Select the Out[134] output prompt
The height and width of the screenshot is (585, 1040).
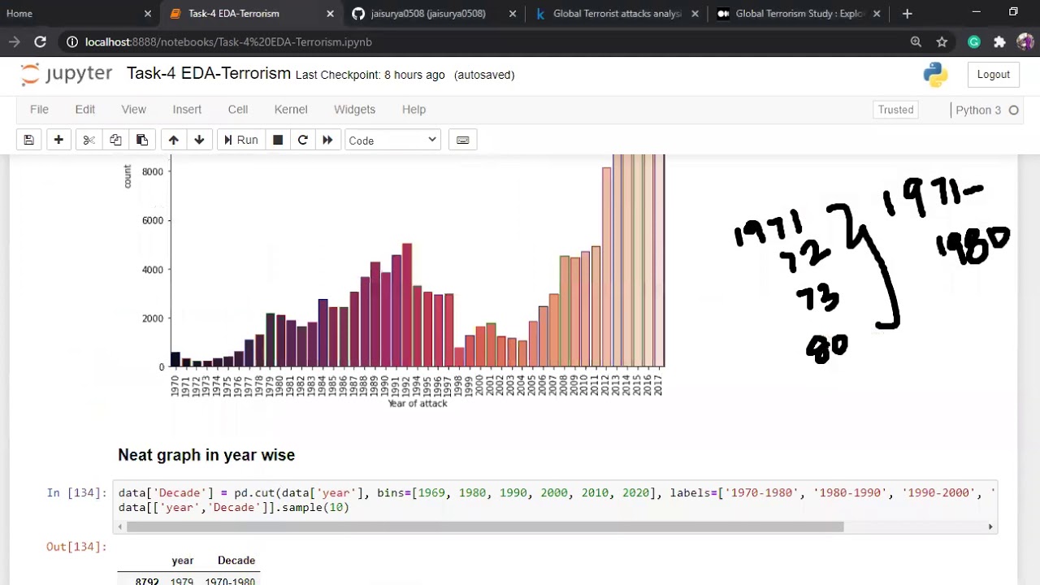(76, 546)
